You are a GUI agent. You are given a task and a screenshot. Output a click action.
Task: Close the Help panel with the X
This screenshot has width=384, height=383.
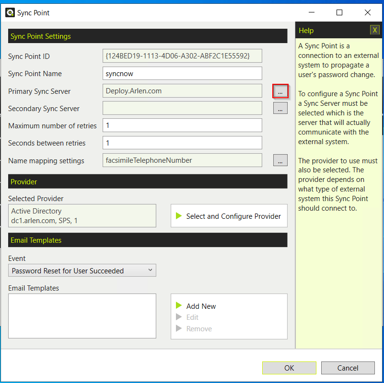374,30
